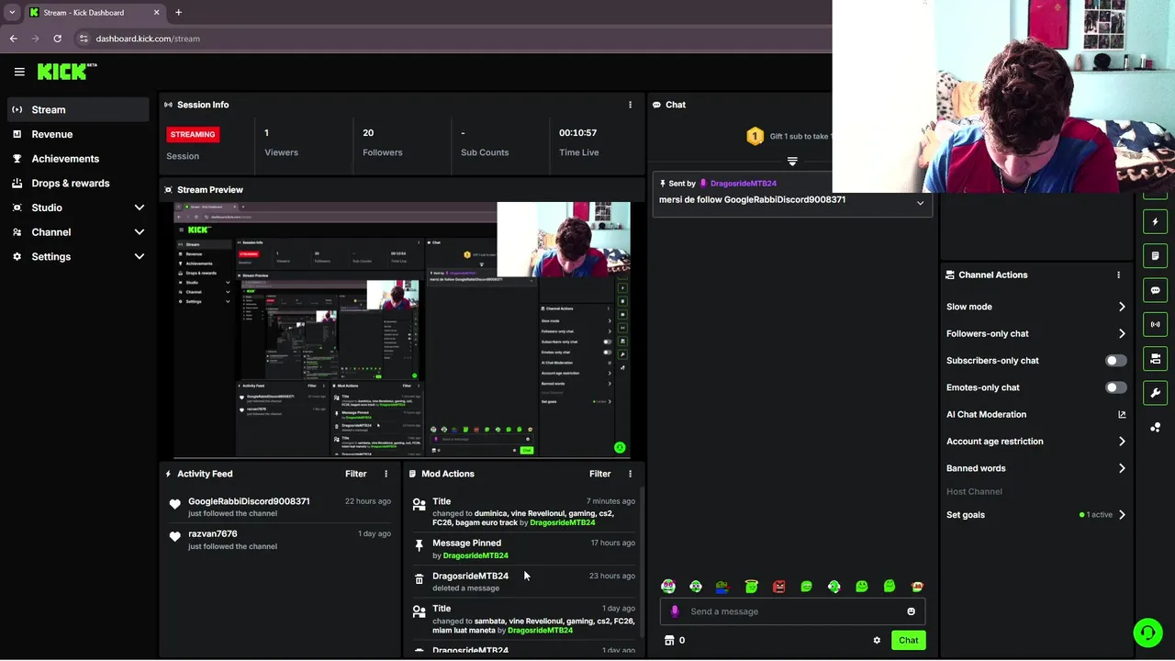Open a new browser tab with plus
The height and width of the screenshot is (661, 1175).
coord(178,13)
